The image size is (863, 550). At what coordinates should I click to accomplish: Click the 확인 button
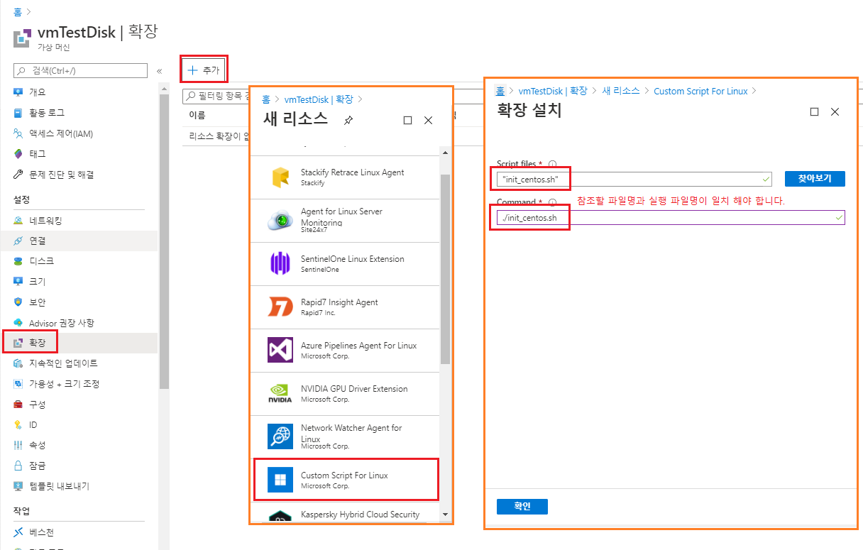click(x=522, y=507)
